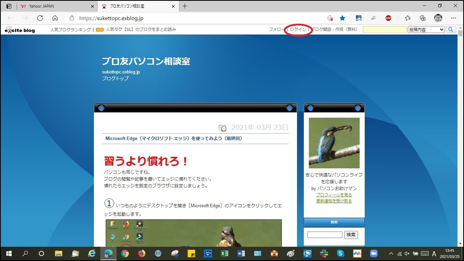Click the kingfisher profile photo
This screenshot has width=464, height=261.
pos(334,143)
